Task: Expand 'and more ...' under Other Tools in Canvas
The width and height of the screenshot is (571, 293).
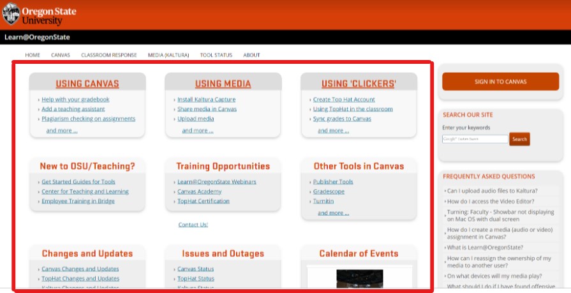Action: [334, 213]
